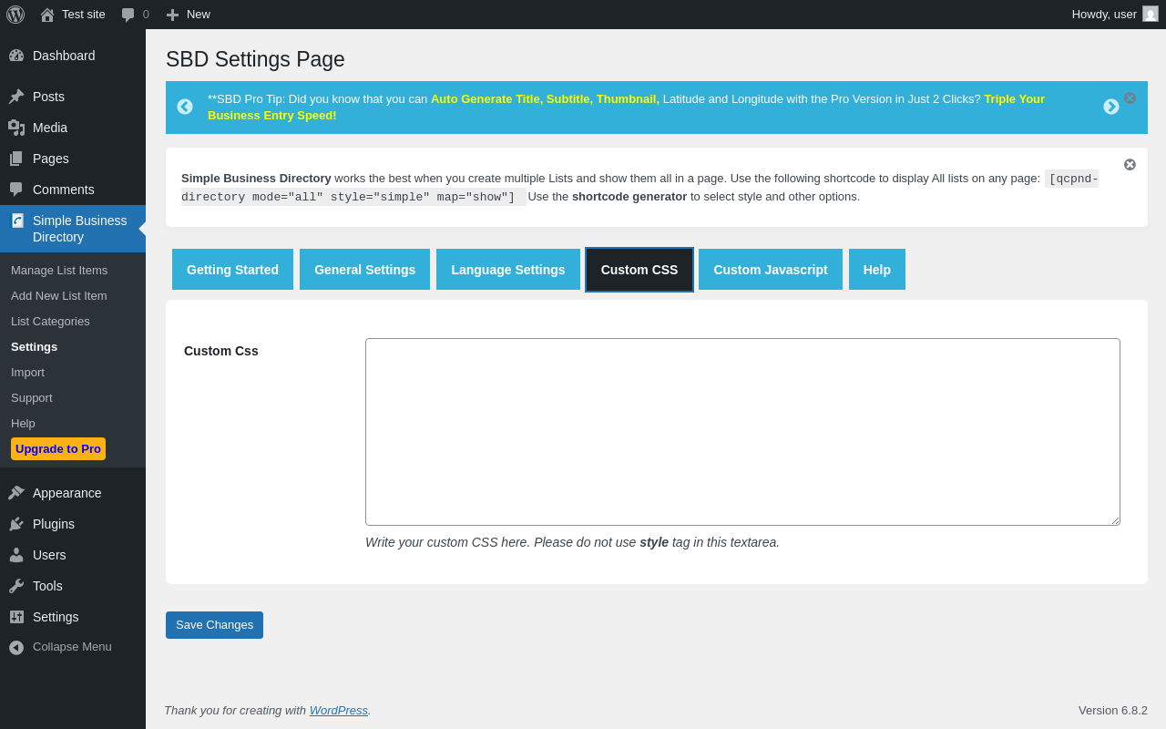Click the Settings sliders icon
1166x729 pixels.
(16, 617)
